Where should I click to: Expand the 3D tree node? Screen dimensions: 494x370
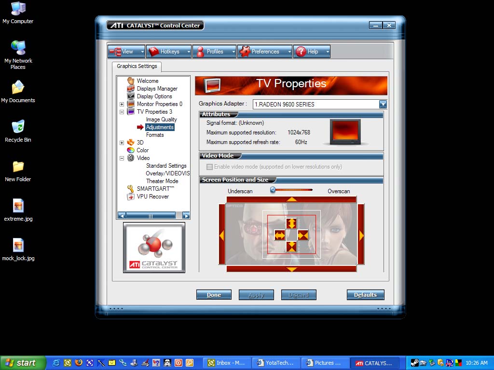point(122,143)
